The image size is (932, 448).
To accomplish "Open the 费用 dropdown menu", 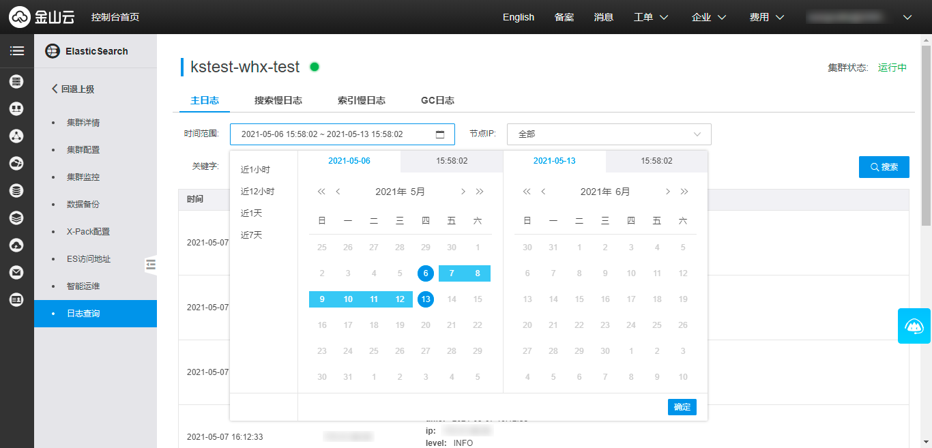I will pos(766,17).
